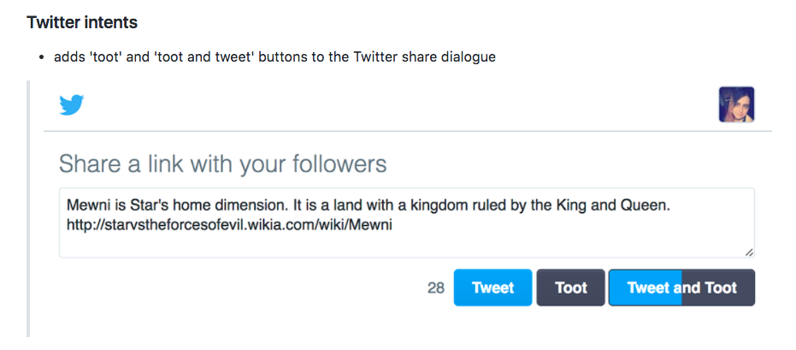Viewport: 796px width, 350px height.
Task: Click the 'Share a link with your followers' heading
Action: click(223, 164)
